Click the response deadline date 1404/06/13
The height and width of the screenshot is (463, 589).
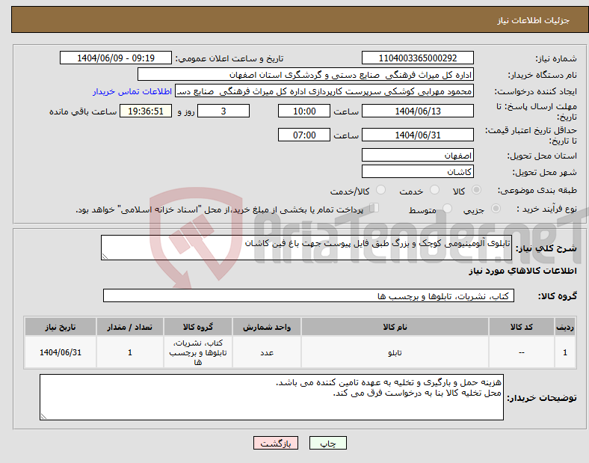[x=417, y=111]
